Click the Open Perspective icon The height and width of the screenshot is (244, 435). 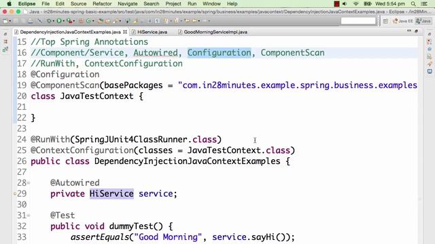[385, 21]
